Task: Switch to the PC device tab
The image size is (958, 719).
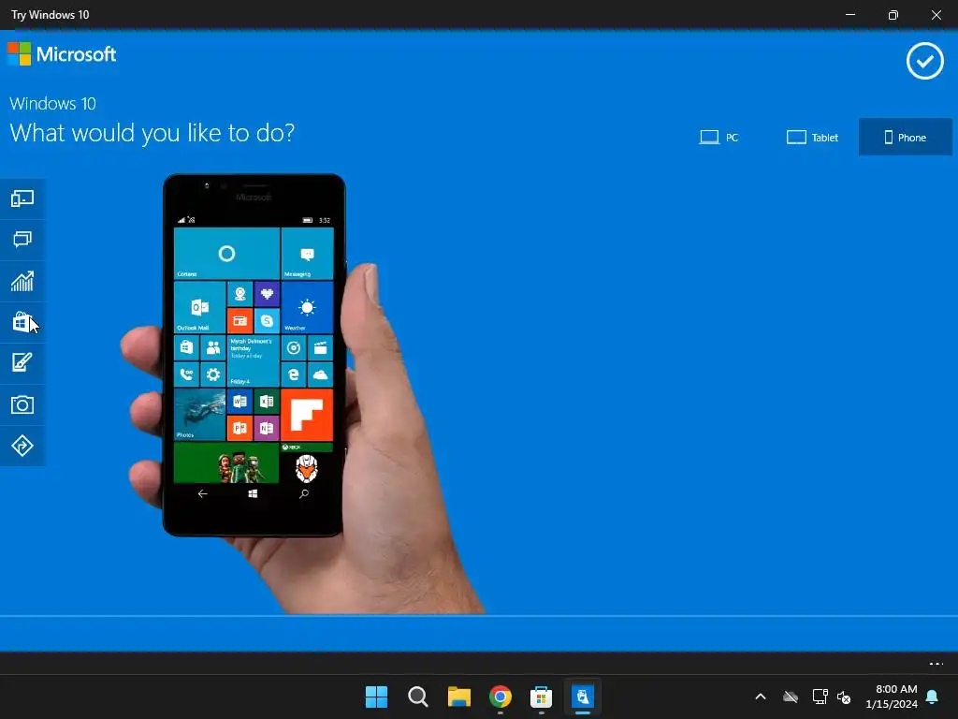Action: (718, 137)
